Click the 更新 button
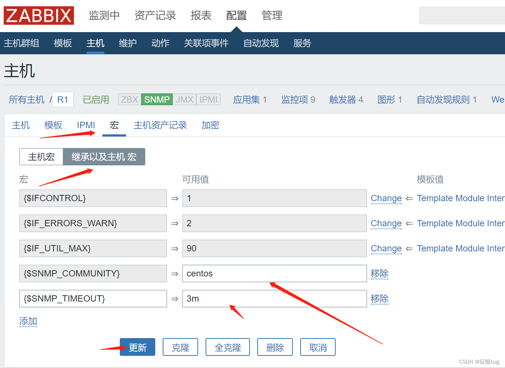505x368 pixels. coord(138,347)
